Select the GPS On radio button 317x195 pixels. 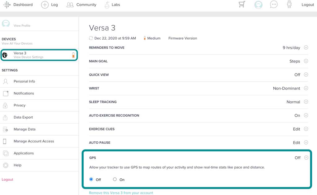pyautogui.click(x=115, y=179)
